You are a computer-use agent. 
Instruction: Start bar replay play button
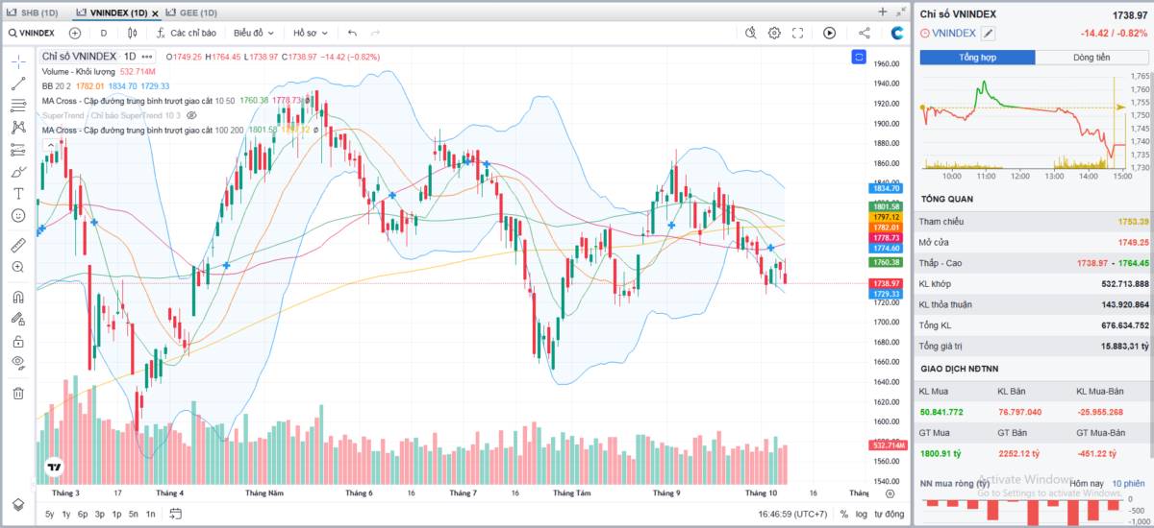[x=829, y=33]
